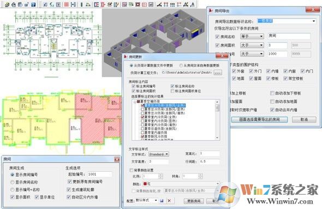
Task: Check 夏季室内冷负荷(显热) in the list
Action: (142, 121)
